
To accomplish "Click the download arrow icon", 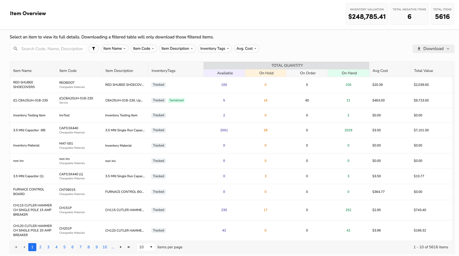I will (x=419, y=49).
